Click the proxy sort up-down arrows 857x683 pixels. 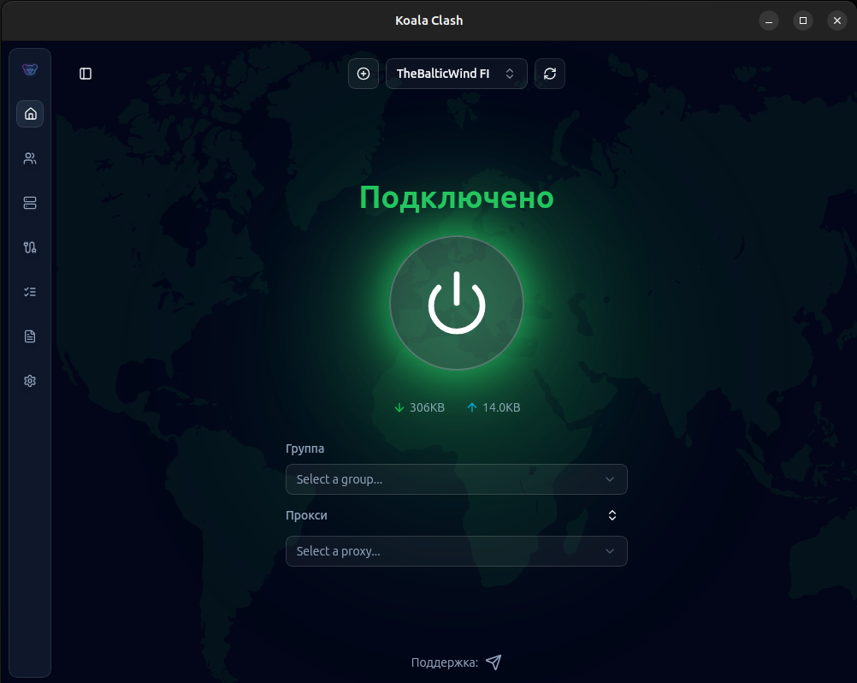click(612, 515)
